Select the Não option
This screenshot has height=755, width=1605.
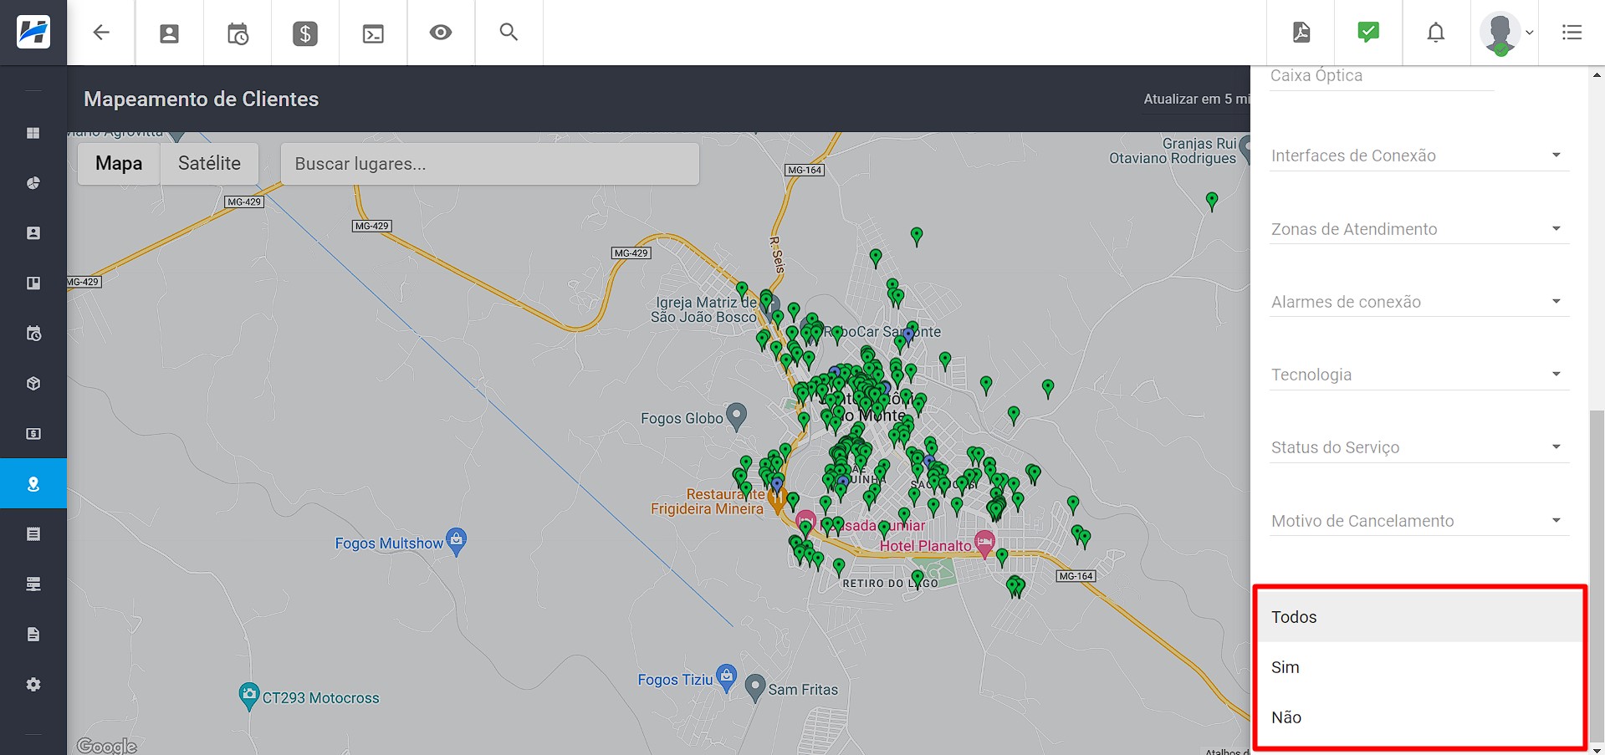[1419, 717]
